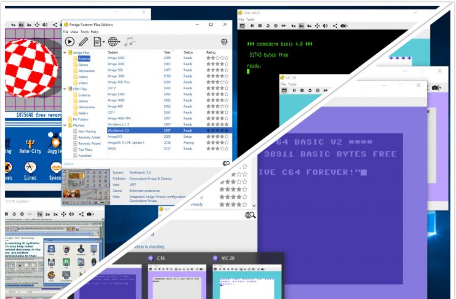The height and width of the screenshot is (299, 456).
Task: Click the record icon in CBM 8032 toolbar
Action: [276, 26]
